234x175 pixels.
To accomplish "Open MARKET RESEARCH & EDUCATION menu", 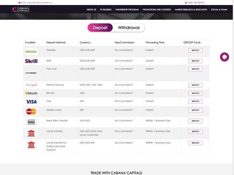I will 191,10.
